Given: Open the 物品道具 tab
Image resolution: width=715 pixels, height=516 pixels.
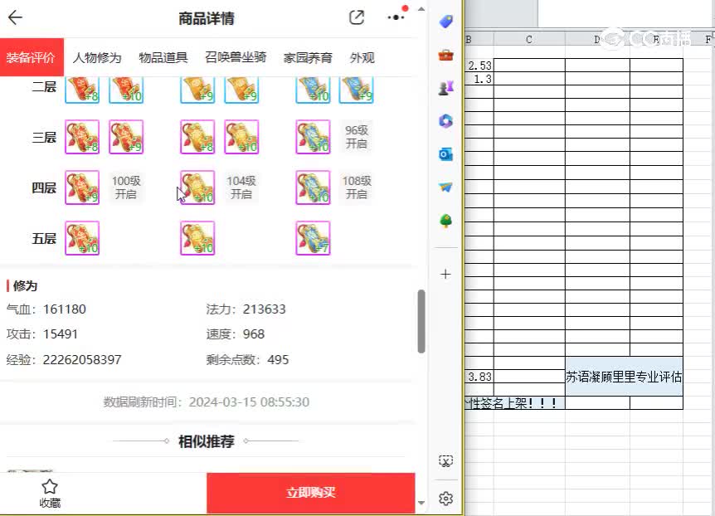Looking at the screenshot, I should [x=163, y=57].
